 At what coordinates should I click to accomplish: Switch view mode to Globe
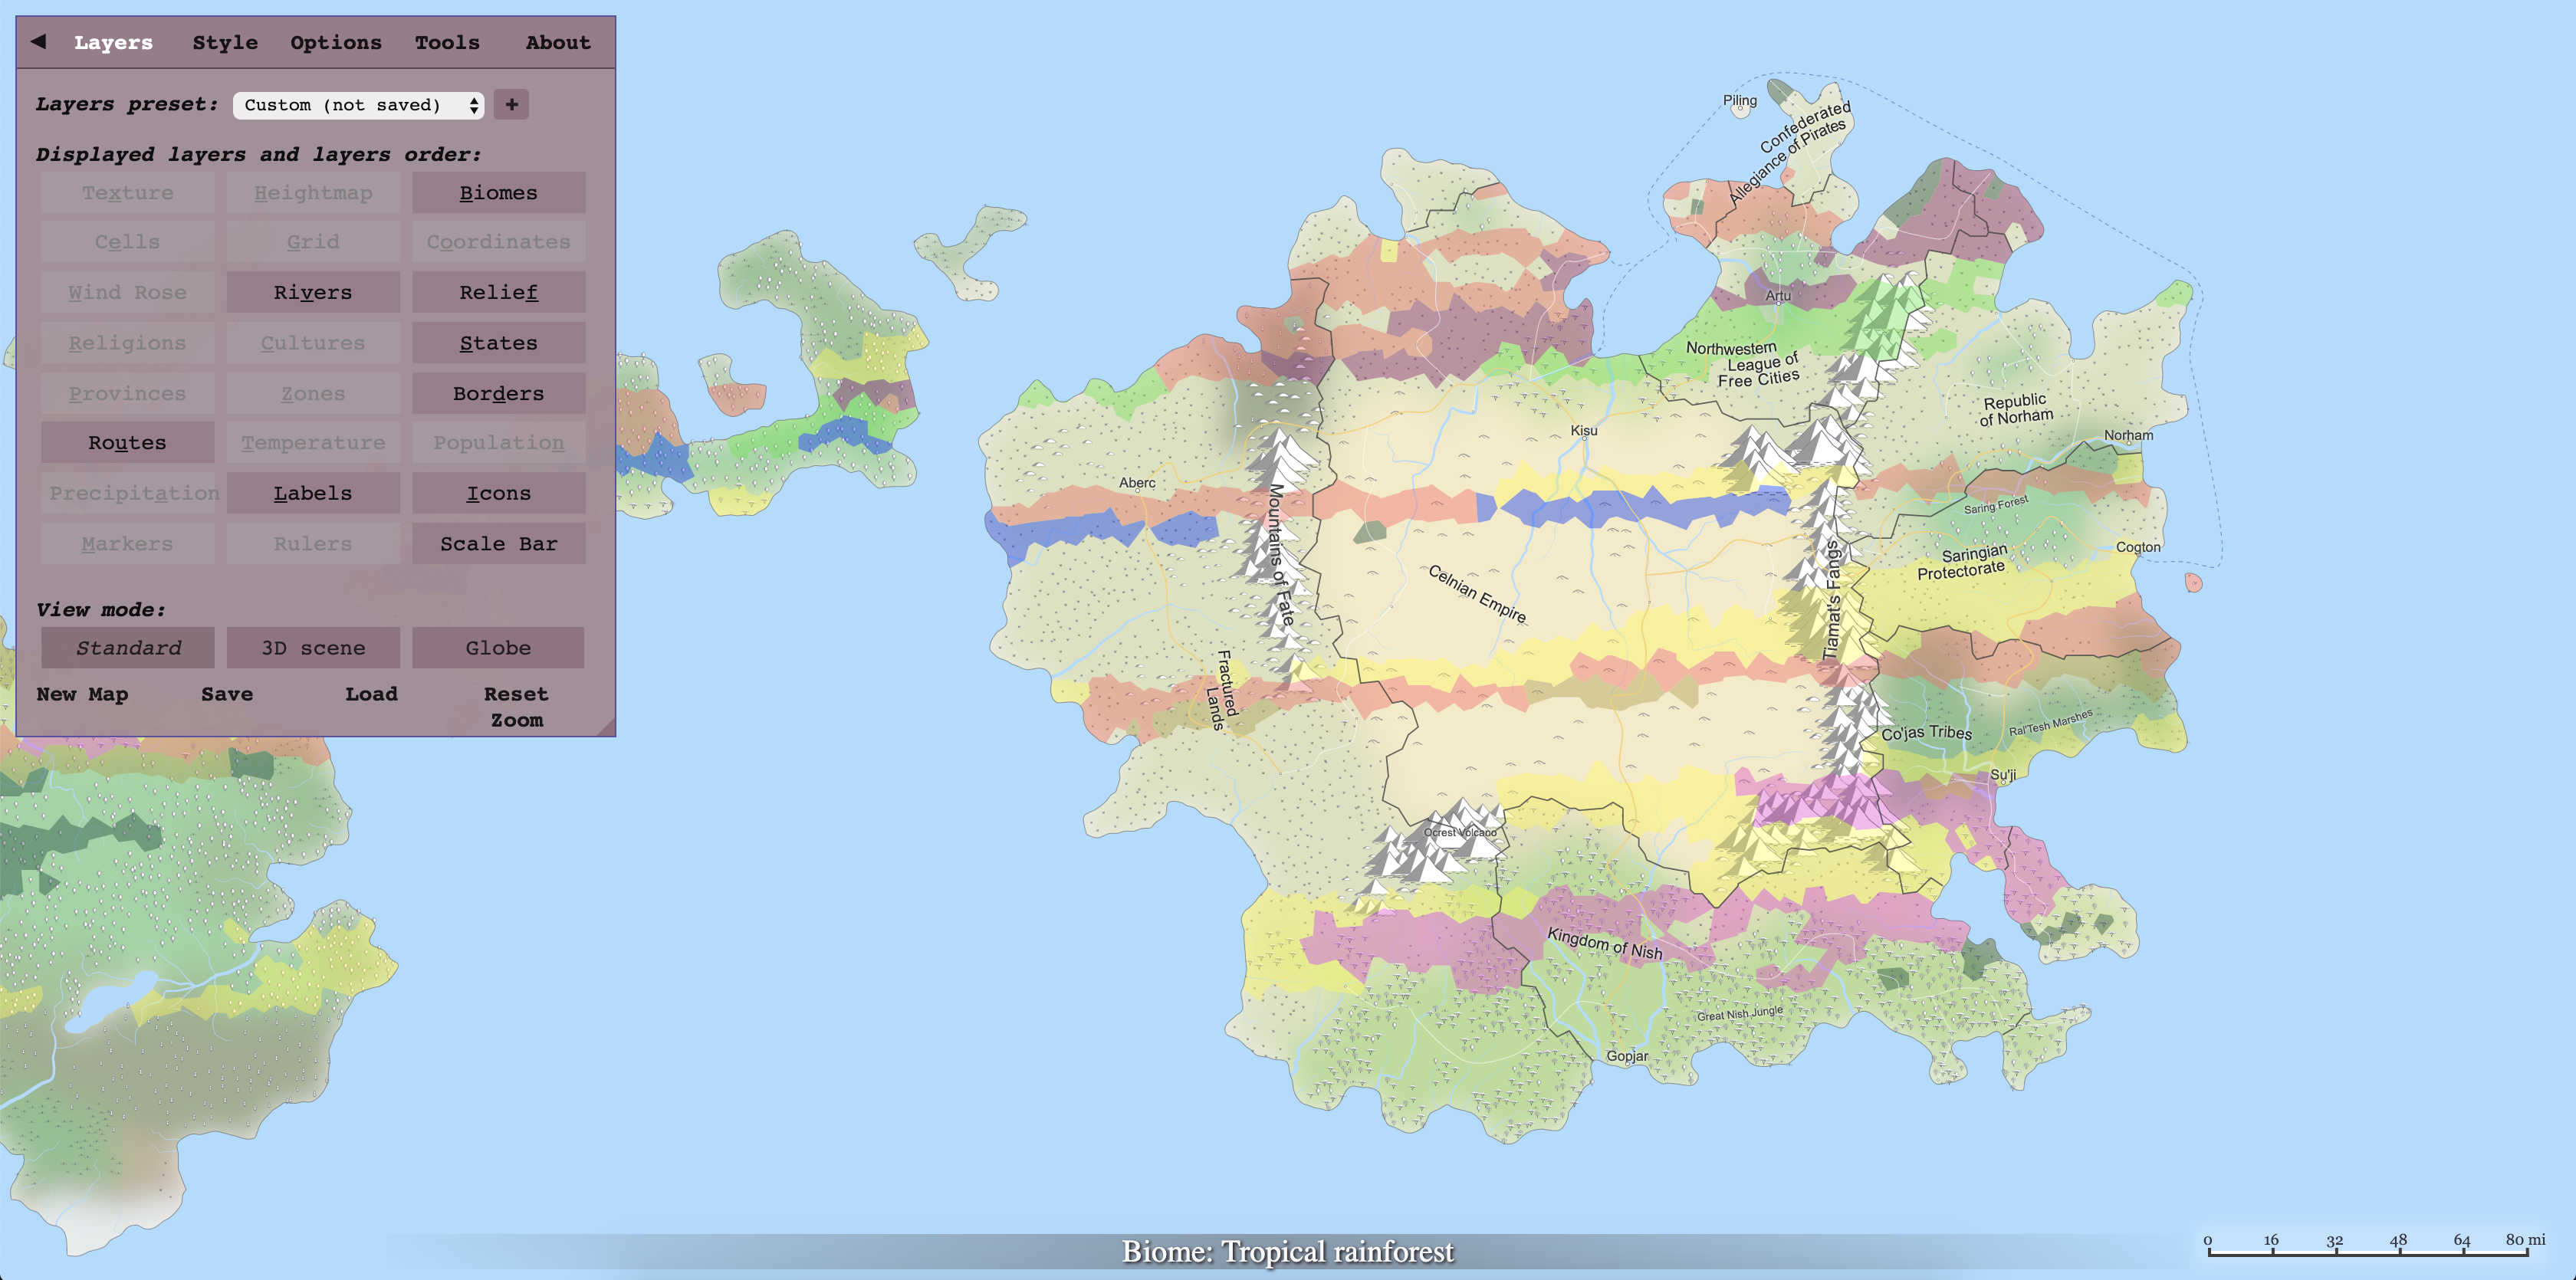[498, 648]
